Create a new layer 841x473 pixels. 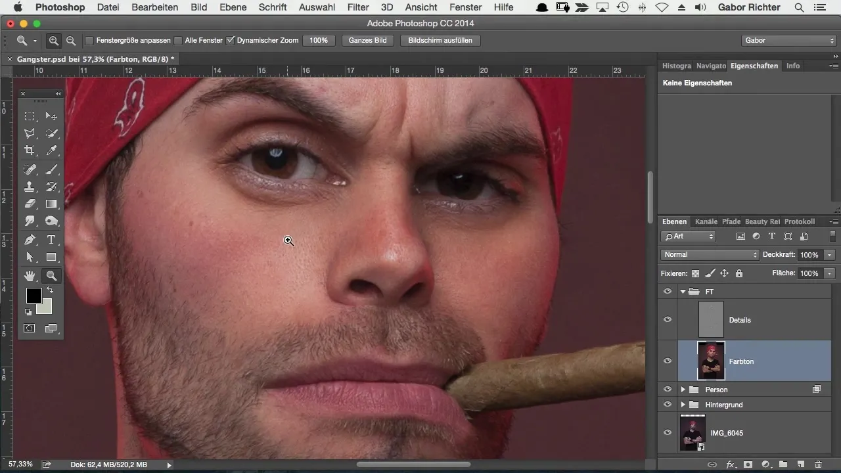(800, 464)
